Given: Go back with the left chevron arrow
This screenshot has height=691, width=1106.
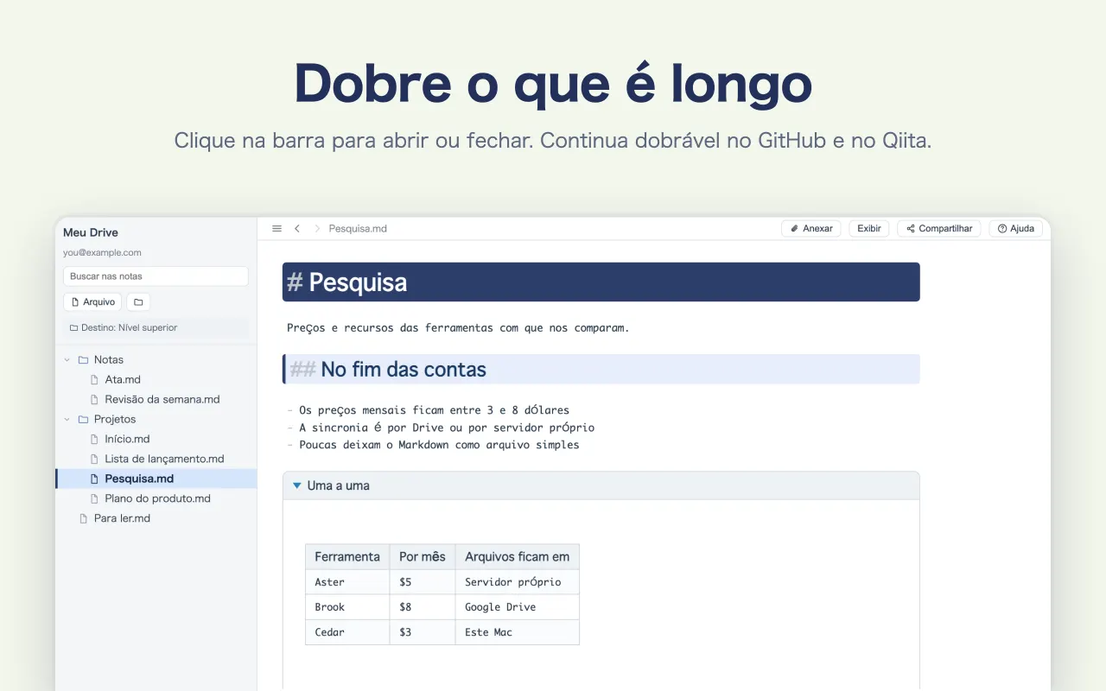Looking at the screenshot, I should 297,229.
